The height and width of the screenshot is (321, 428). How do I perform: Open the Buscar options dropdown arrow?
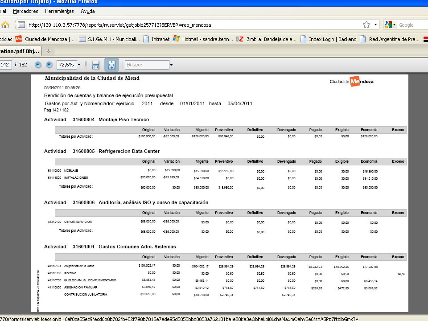pyautogui.click(x=171, y=65)
